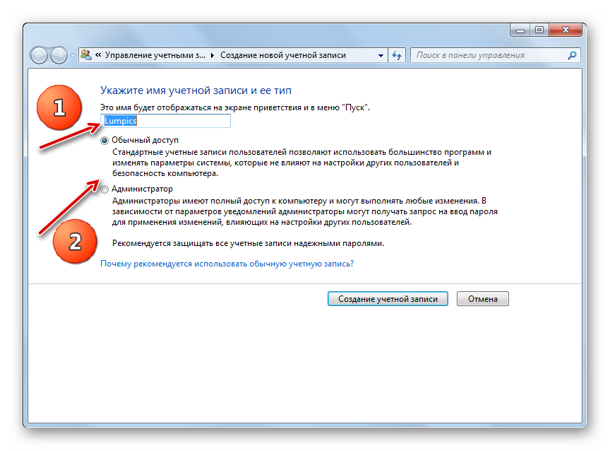Minimize the window
This screenshot has height=451, width=610.
520,30
